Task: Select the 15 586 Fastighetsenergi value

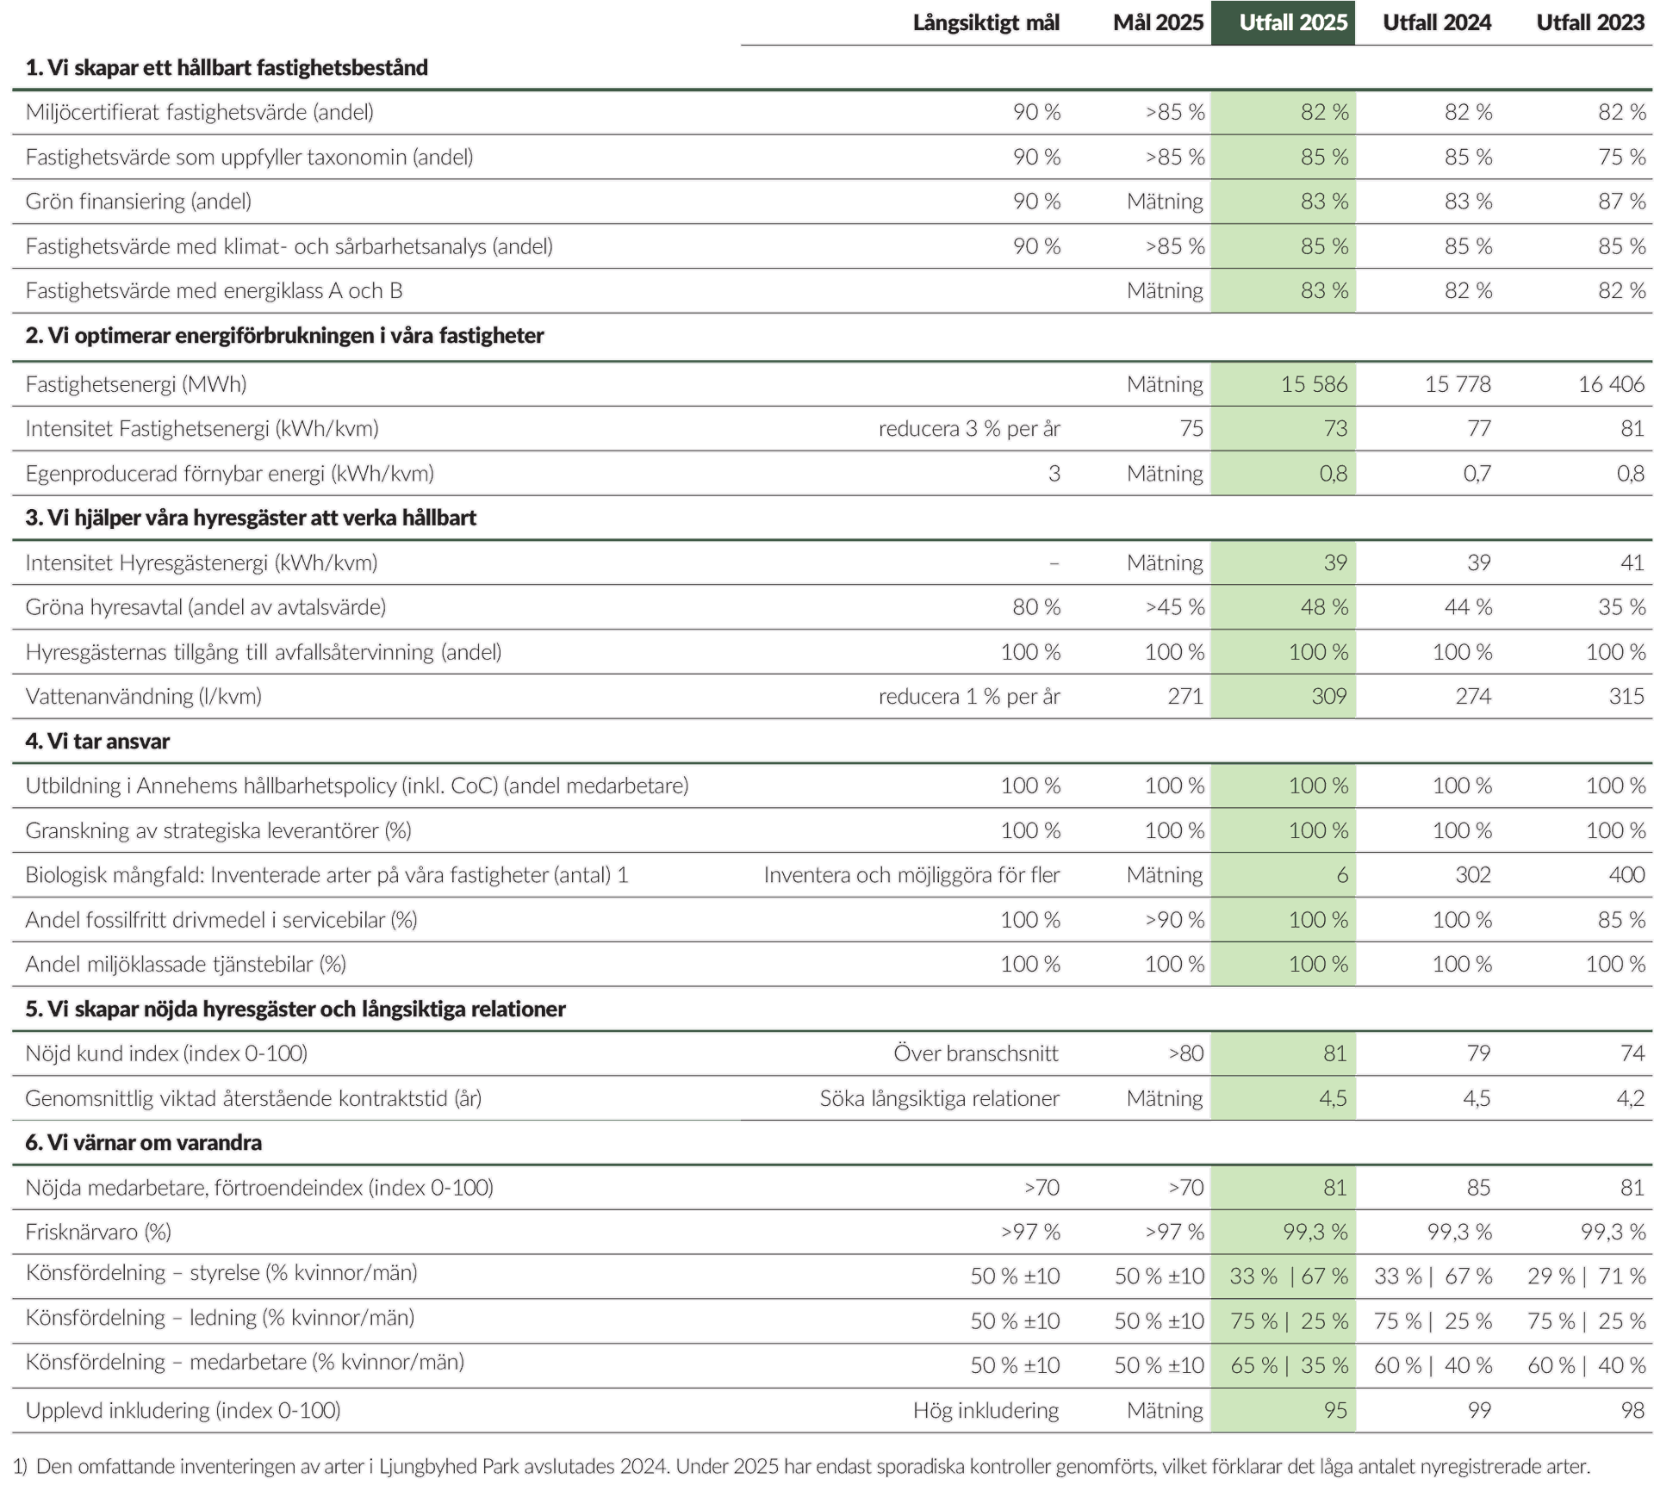Action: click(1313, 384)
